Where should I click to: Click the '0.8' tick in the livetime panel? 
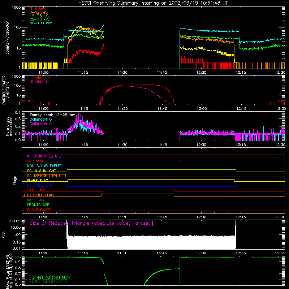point(18,268)
